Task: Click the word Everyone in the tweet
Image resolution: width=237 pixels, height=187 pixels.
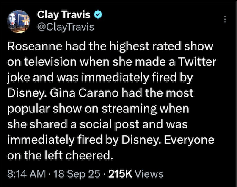Action: 189,140
